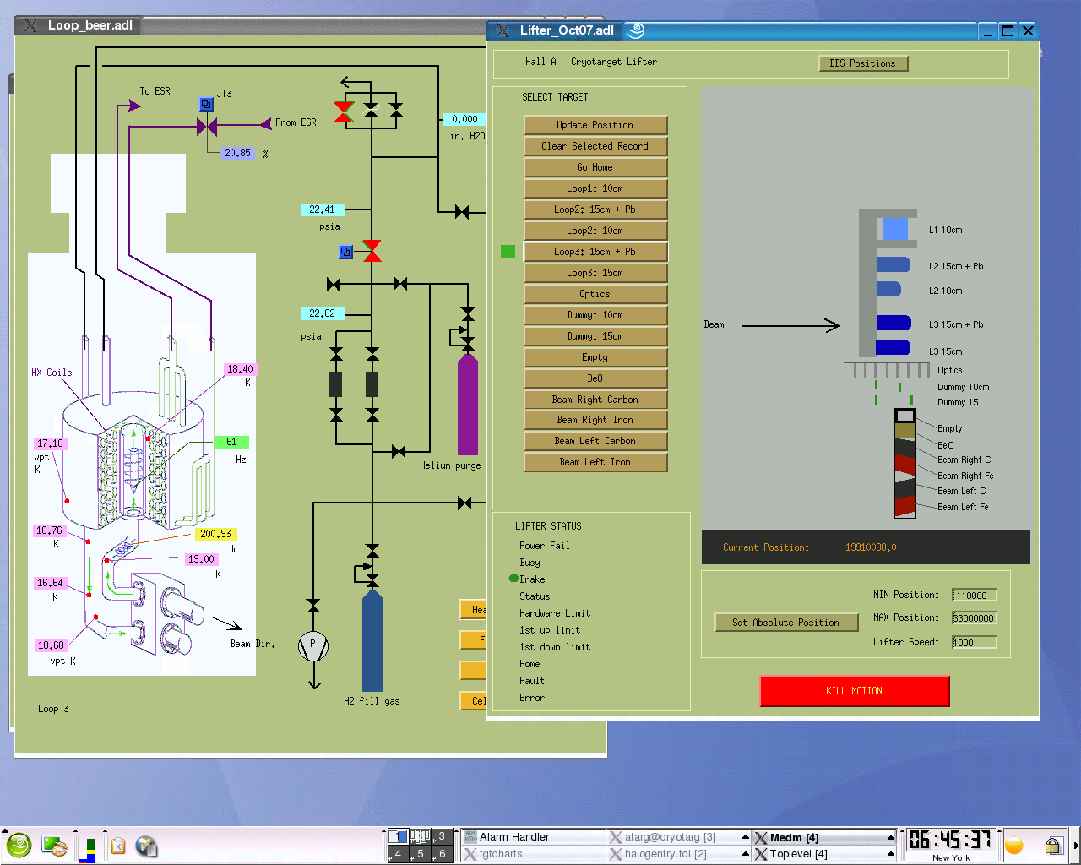Viewport: 1081px width, 865px height.
Task: Click the pump symbol labeled P
Action: coord(312,646)
